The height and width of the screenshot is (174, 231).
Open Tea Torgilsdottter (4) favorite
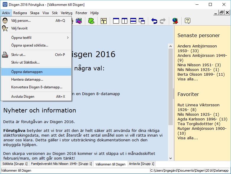(x=199, y=124)
